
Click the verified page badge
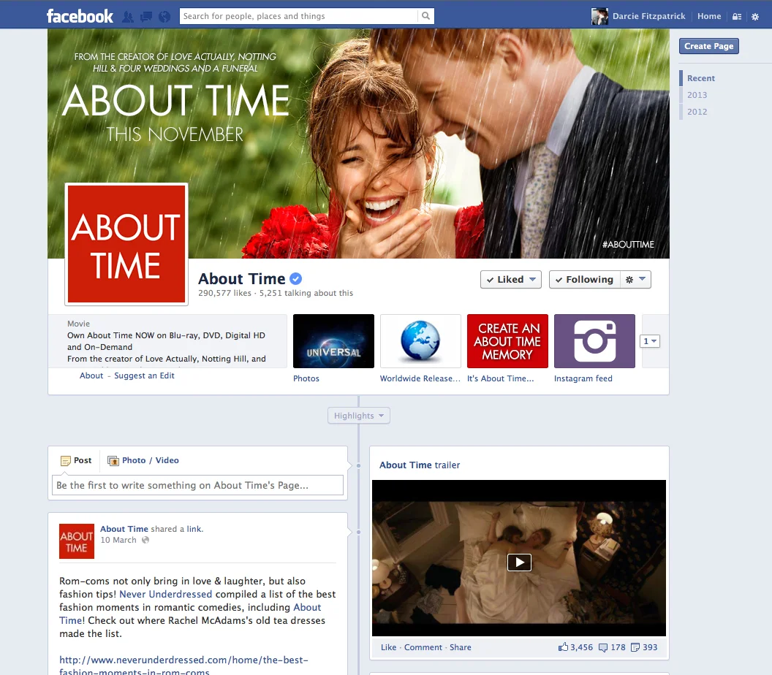pyautogui.click(x=295, y=278)
